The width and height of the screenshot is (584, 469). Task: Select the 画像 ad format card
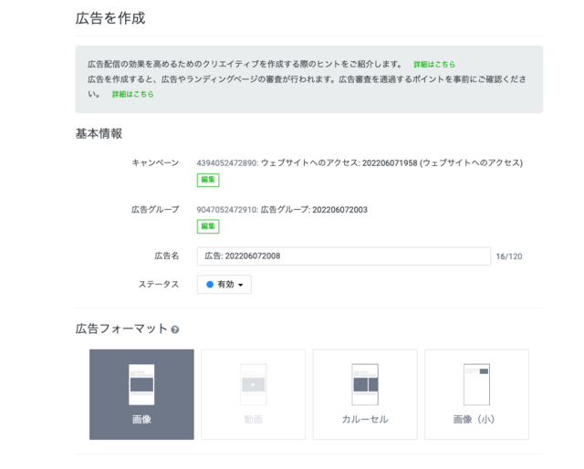point(141,394)
